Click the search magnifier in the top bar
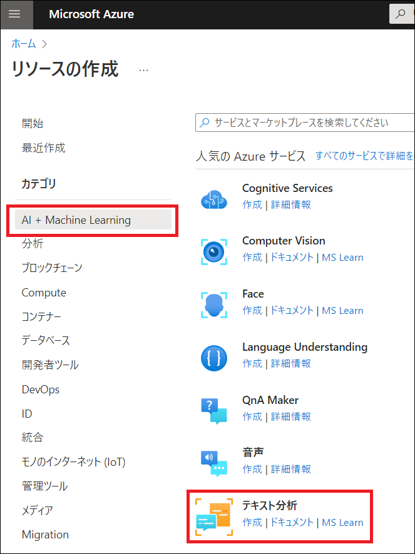 click(x=401, y=14)
